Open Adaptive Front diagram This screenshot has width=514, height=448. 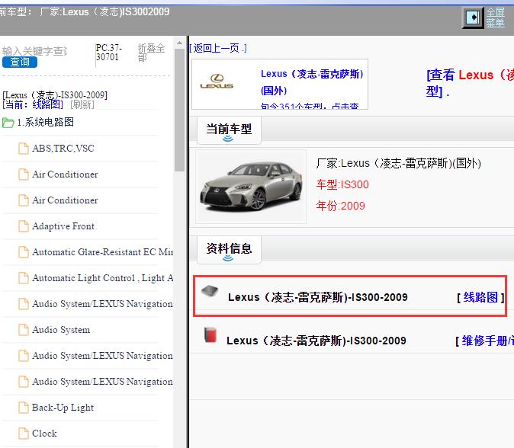[x=63, y=226]
